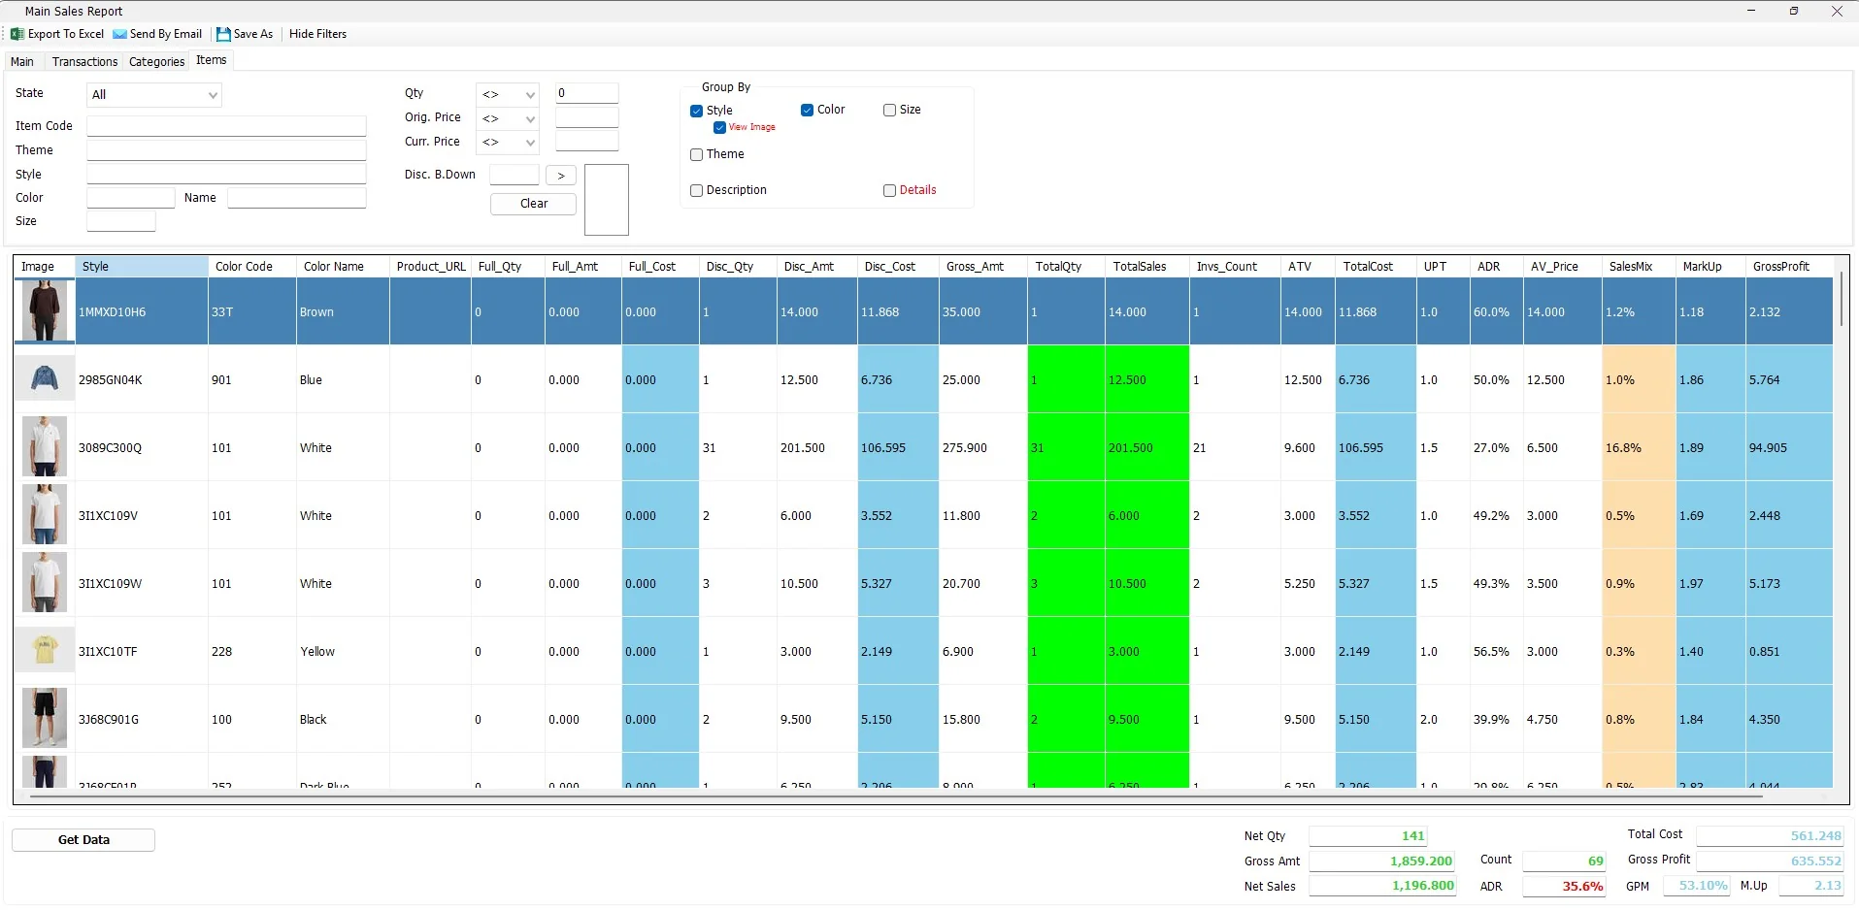Screen dimensions: 1859x910
Task: Open the State dropdown showing All
Action: coord(154,95)
